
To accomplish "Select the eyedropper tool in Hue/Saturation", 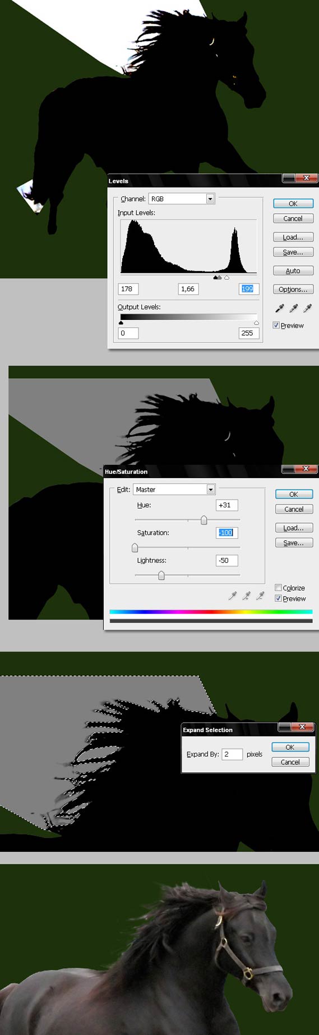I will pyautogui.click(x=233, y=596).
